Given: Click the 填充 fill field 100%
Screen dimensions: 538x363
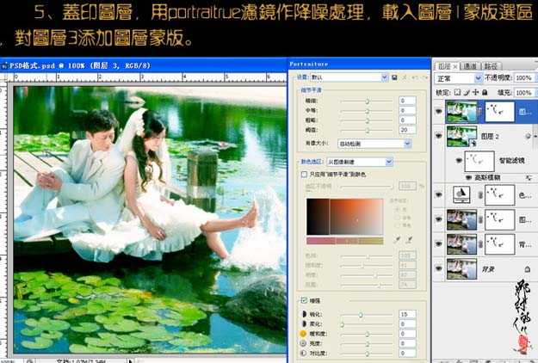Looking at the screenshot, I should (523, 93).
